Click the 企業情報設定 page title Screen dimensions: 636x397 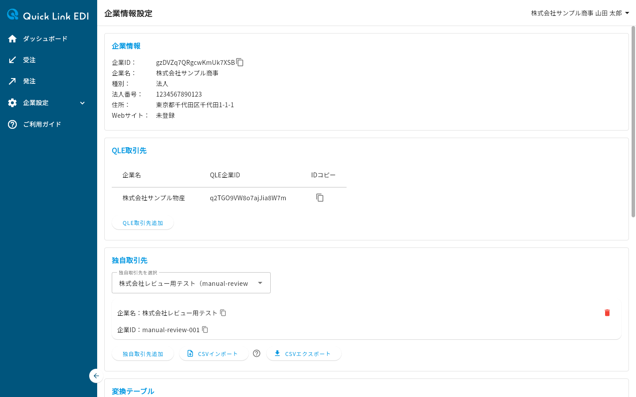coord(128,13)
